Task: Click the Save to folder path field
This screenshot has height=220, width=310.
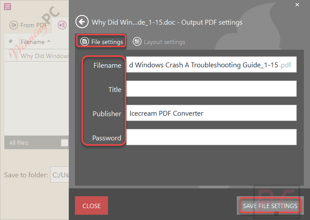Action: coord(60,175)
